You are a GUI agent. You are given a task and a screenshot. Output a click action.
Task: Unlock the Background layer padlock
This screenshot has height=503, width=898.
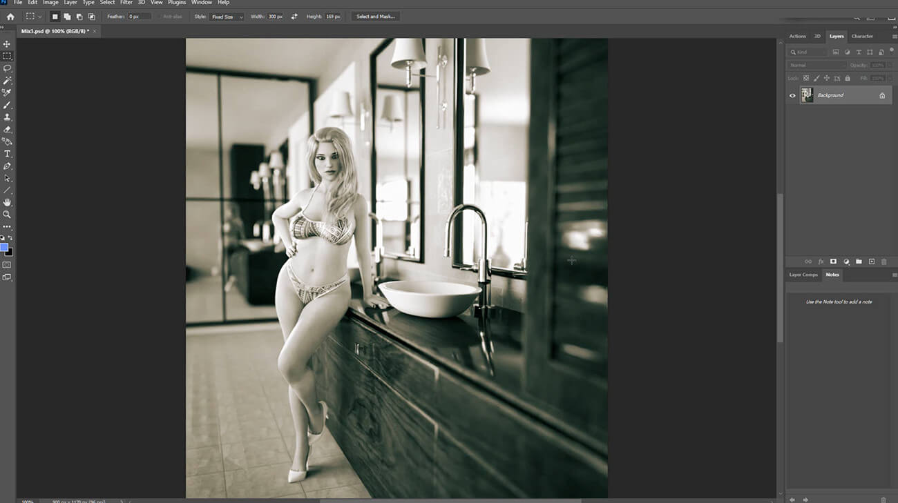(882, 95)
